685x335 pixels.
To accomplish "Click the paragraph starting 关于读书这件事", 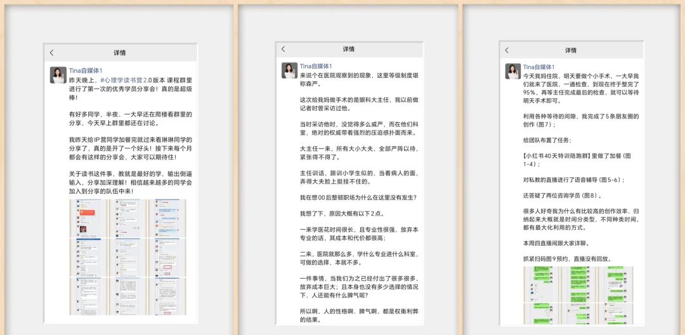I will (131, 182).
